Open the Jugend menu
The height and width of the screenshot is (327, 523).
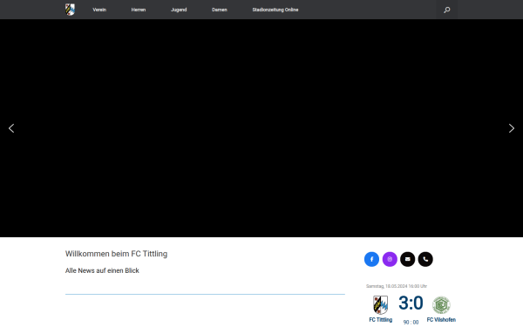coord(179,10)
